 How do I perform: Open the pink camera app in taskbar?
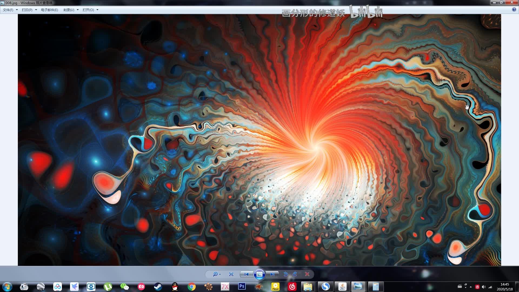141,287
